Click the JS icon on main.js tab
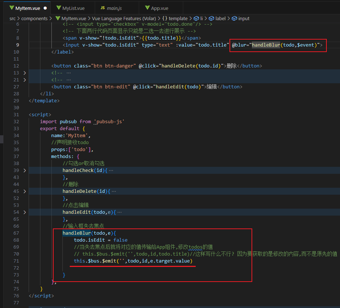The height and width of the screenshot is (308, 340). (x=102, y=8)
